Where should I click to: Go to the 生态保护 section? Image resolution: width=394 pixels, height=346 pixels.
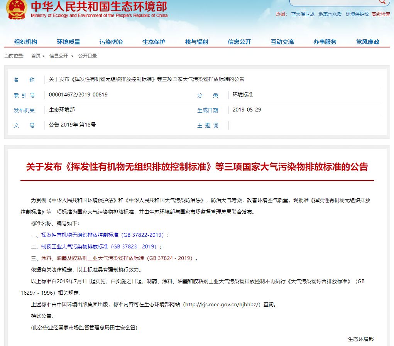[x=154, y=42]
